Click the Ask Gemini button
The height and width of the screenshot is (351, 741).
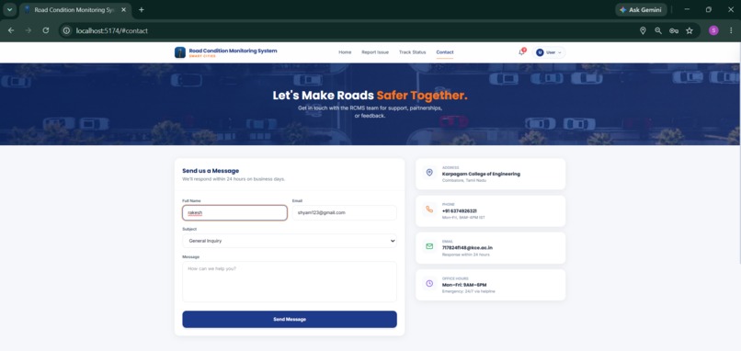[x=641, y=9]
